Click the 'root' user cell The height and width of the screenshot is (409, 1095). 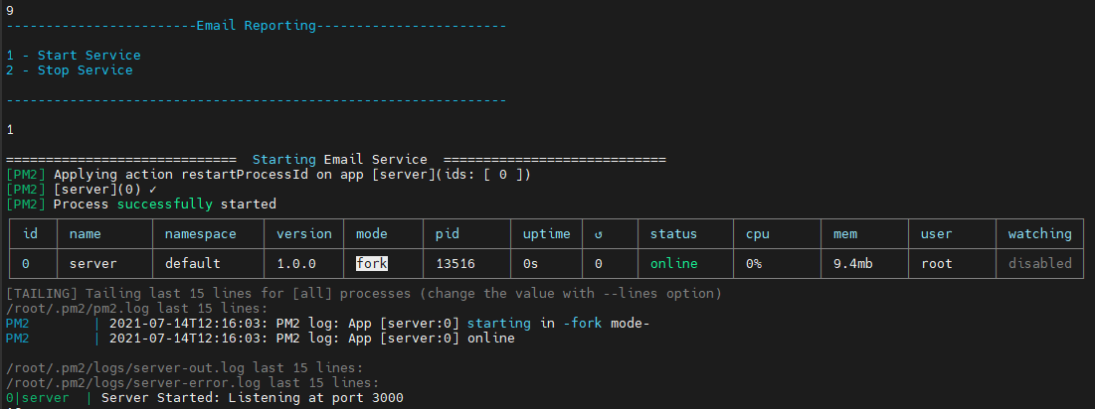click(x=936, y=263)
